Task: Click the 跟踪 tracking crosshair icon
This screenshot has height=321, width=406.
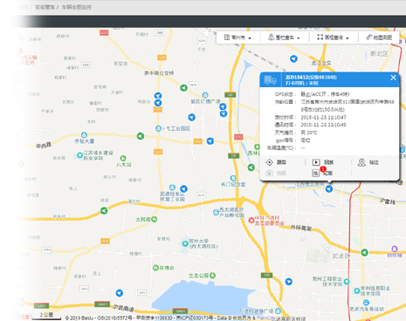Action: pyautogui.click(x=270, y=162)
